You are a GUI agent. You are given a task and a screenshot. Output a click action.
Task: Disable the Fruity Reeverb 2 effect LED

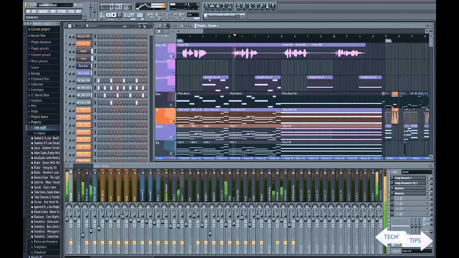[x=428, y=178]
